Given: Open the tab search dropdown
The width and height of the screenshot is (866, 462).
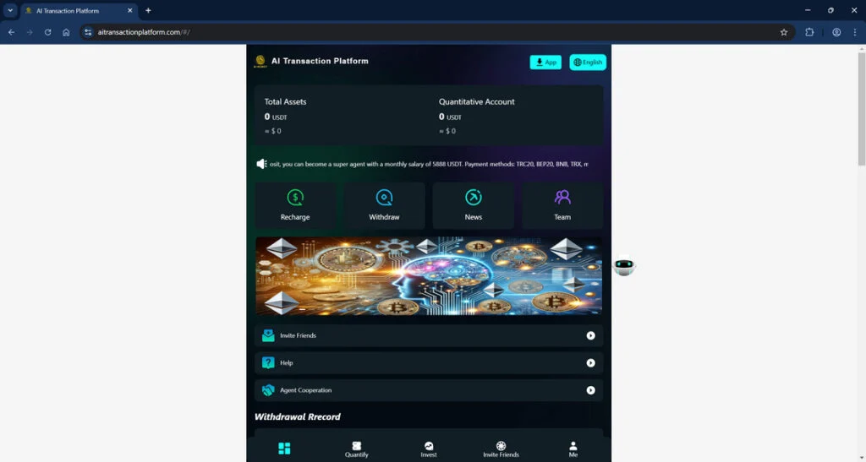Looking at the screenshot, I should click(10, 10).
